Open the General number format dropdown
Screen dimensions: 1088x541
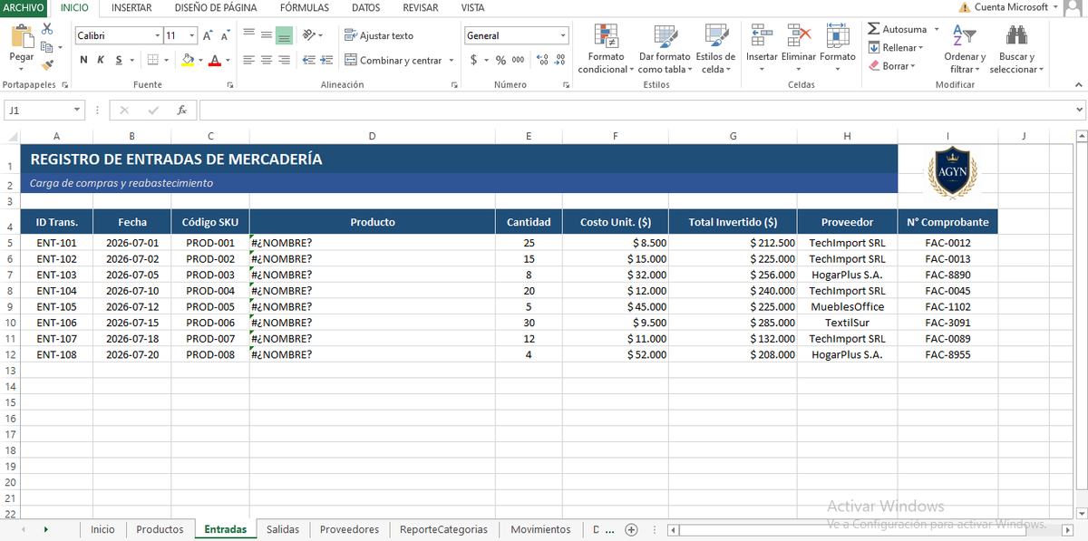(562, 35)
